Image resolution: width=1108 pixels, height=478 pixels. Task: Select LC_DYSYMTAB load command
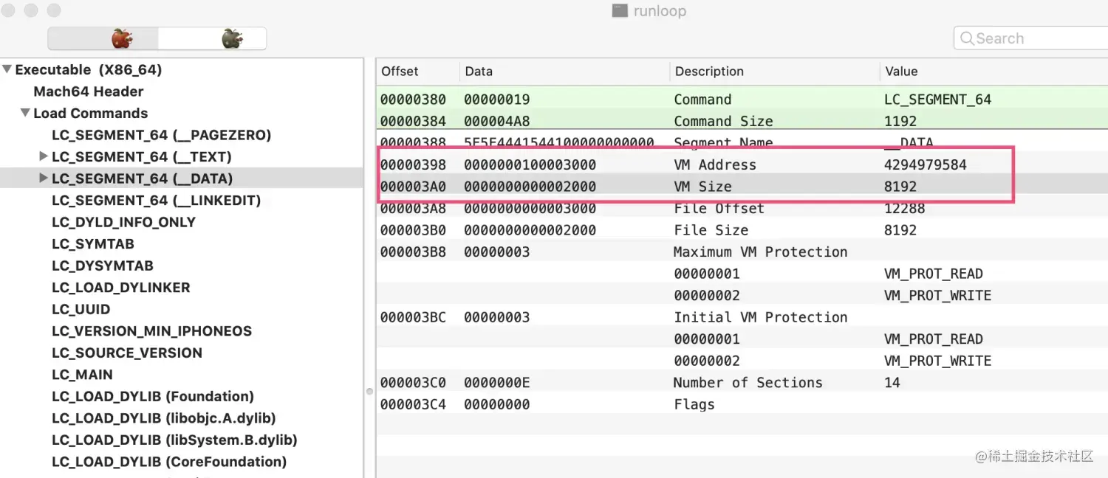103,266
